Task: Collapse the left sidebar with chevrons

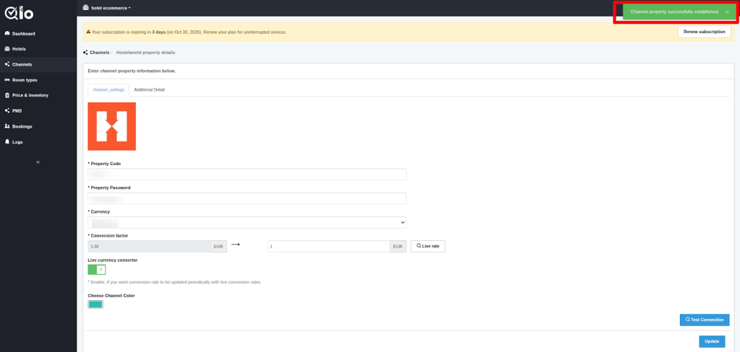Action: (x=38, y=162)
